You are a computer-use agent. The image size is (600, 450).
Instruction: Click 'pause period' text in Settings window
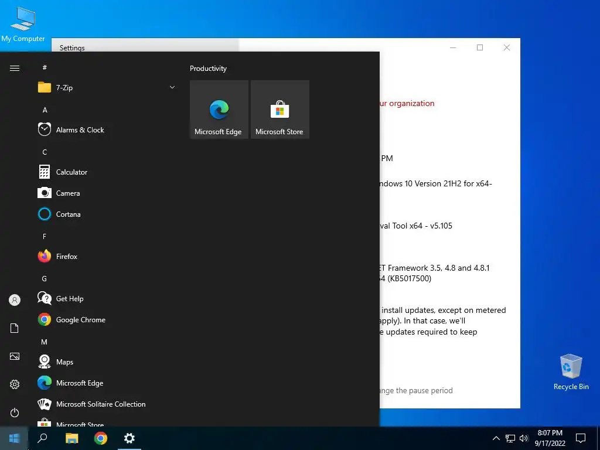coord(431,391)
